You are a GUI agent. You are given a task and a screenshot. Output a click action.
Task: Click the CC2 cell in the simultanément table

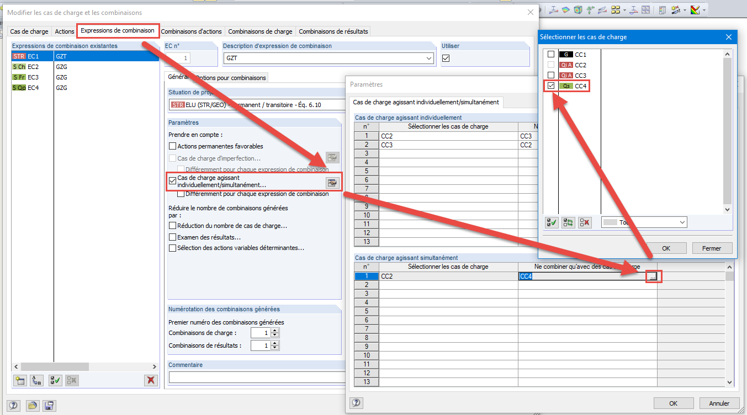pyautogui.click(x=448, y=276)
